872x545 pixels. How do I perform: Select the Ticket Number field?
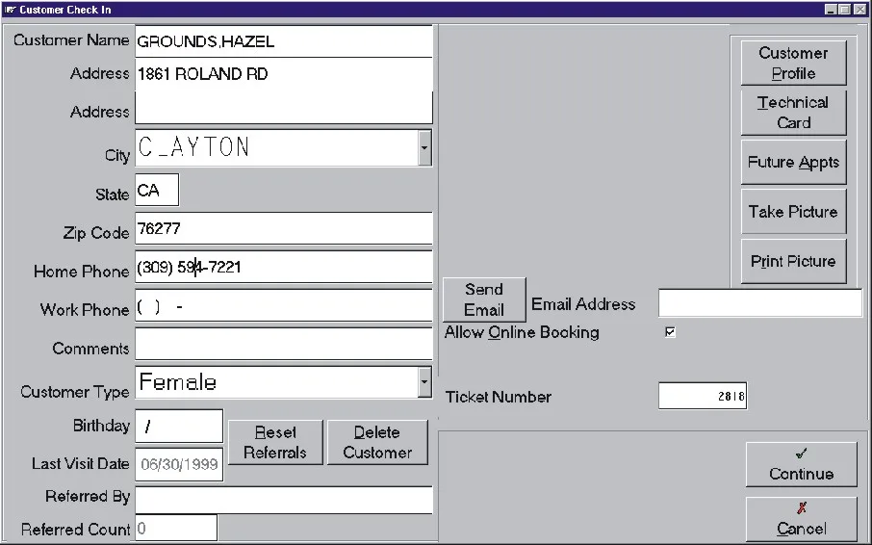pos(703,396)
